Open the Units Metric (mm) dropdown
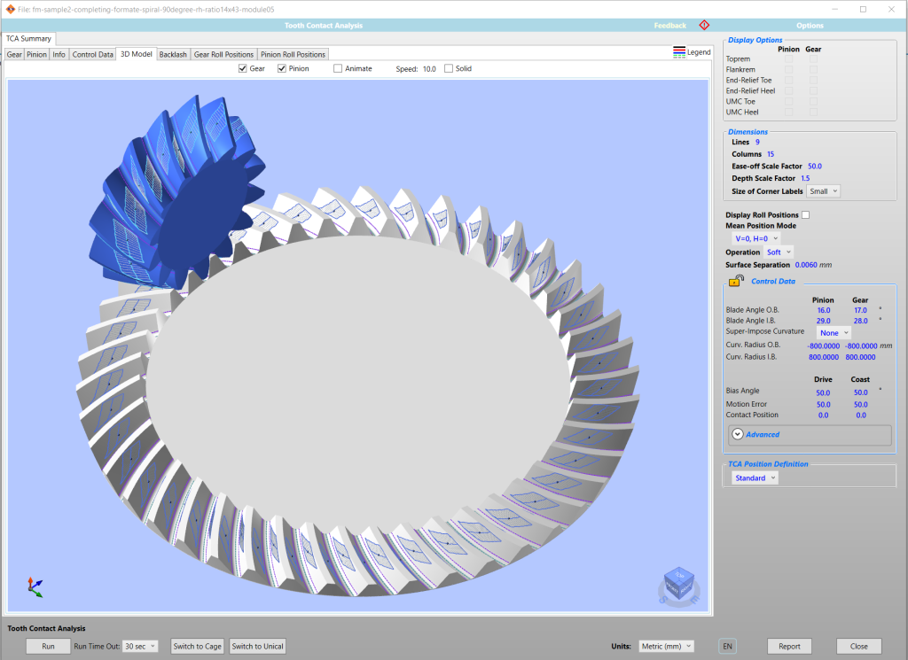908x660 pixels. pyautogui.click(x=666, y=646)
